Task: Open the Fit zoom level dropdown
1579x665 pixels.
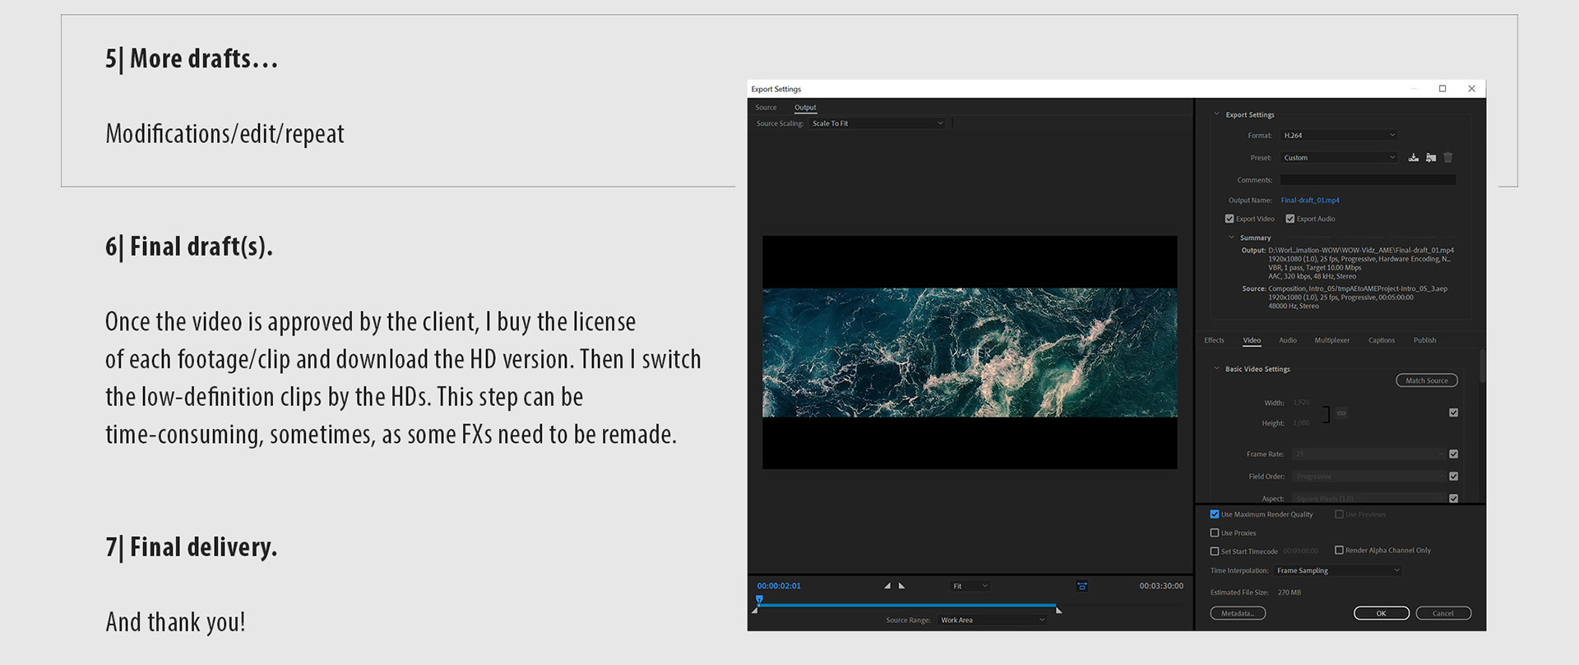Action: pos(970,586)
